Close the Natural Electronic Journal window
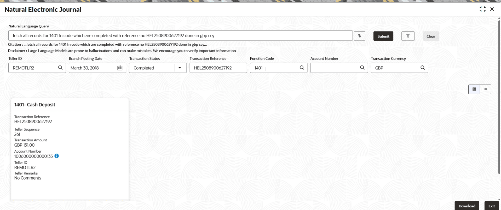This screenshot has height=210, width=501. (492, 9)
